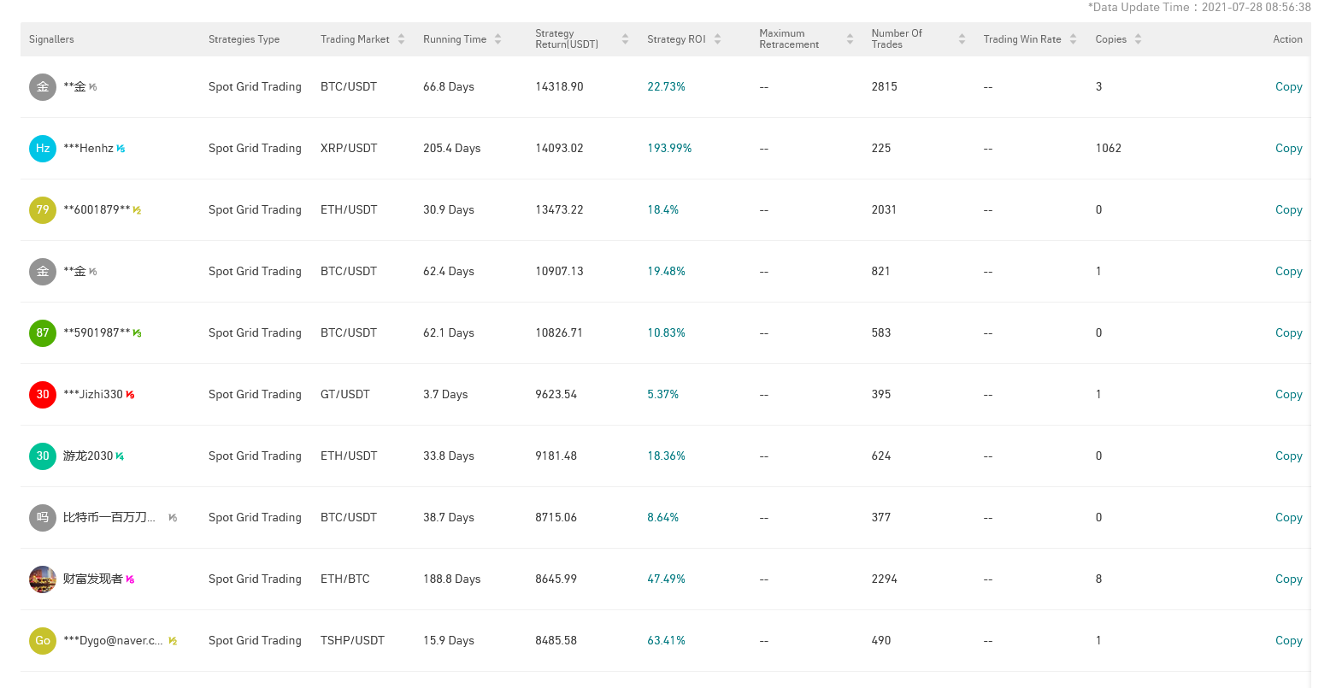Click the gray 吗 avatar icon

coord(43,518)
